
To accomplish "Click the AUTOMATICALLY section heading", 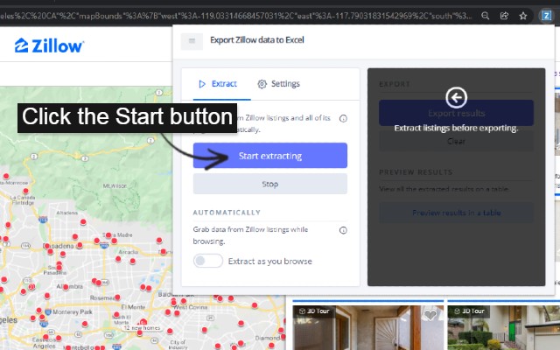I will point(227,213).
